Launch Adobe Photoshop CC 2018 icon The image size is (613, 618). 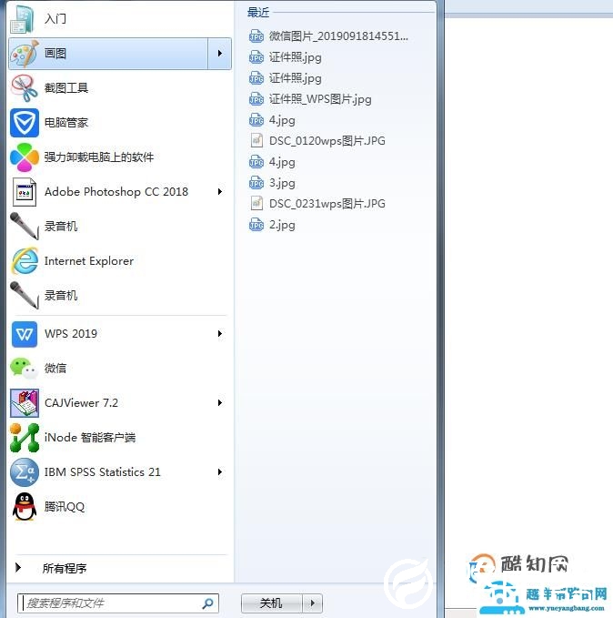[25, 192]
